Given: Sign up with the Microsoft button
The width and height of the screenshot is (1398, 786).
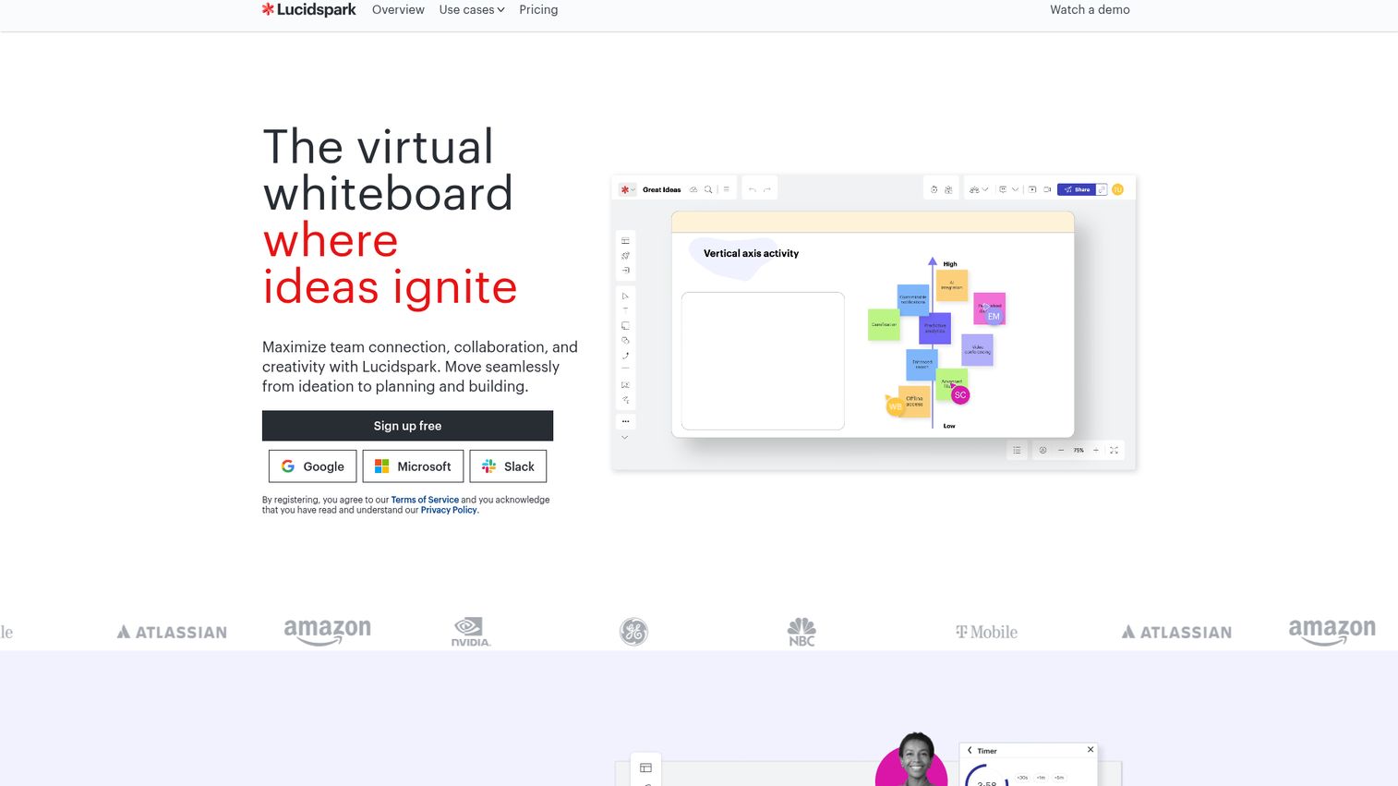Looking at the screenshot, I should [x=413, y=466].
